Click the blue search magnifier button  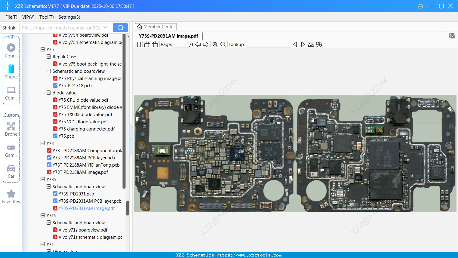(120, 28)
